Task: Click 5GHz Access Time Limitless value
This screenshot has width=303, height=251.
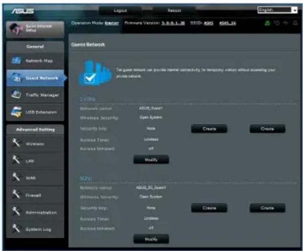Action: point(151,219)
